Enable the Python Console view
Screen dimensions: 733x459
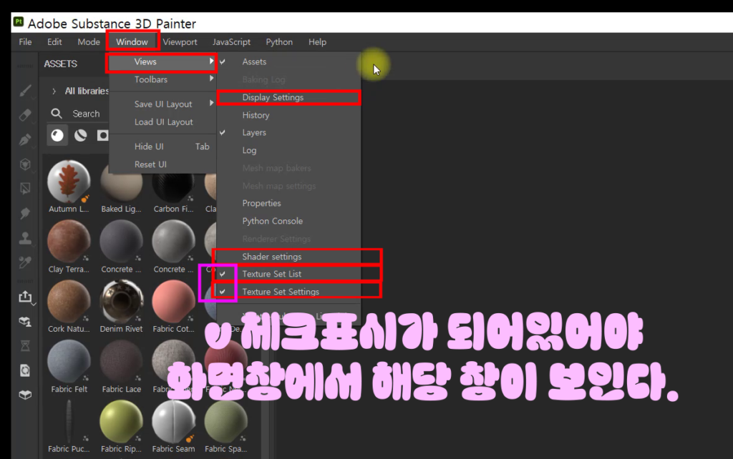(288, 221)
